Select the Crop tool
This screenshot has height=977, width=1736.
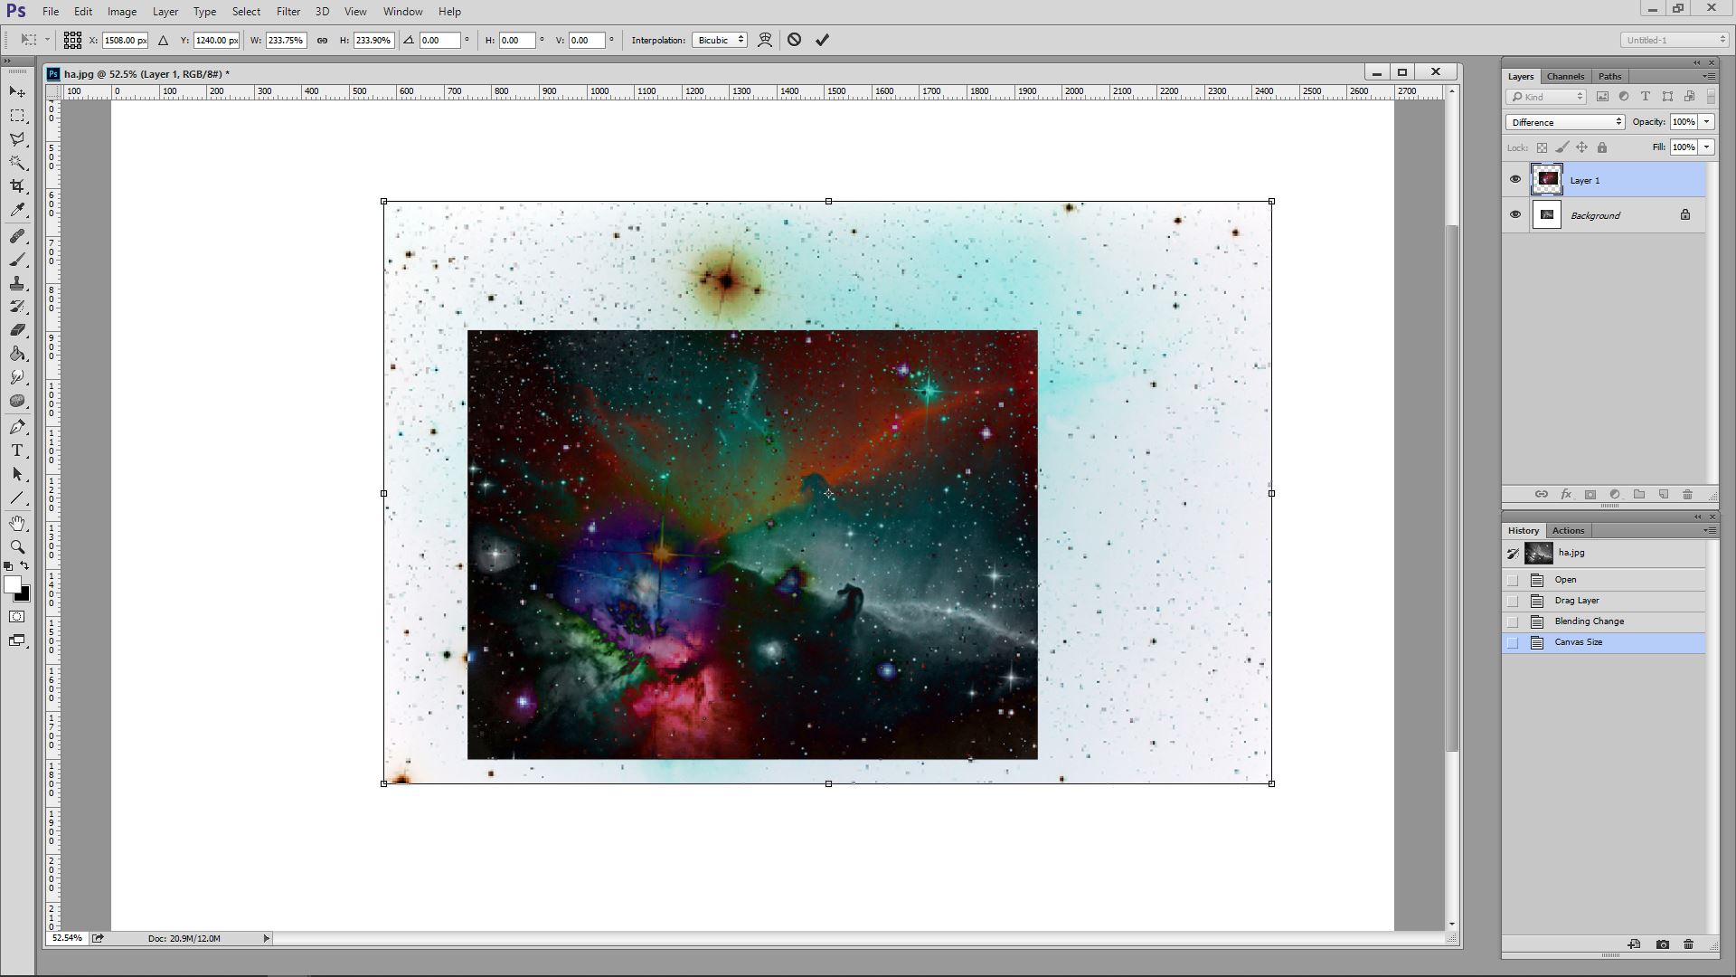tap(17, 186)
